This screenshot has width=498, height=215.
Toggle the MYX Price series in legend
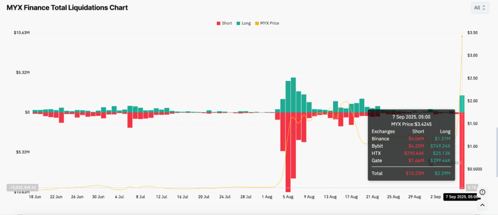coord(267,23)
